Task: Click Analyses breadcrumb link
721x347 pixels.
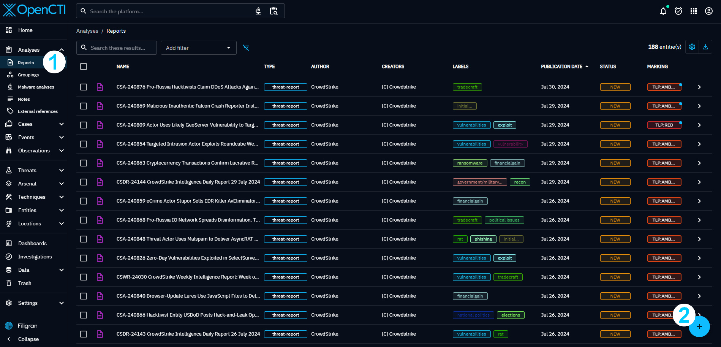Action: [x=87, y=31]
